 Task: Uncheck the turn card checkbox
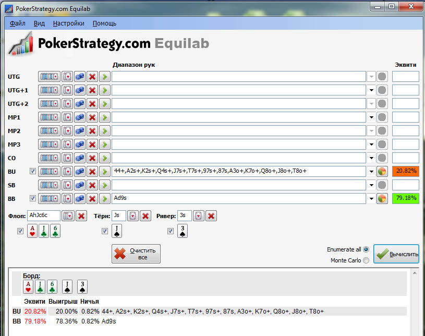105,231
